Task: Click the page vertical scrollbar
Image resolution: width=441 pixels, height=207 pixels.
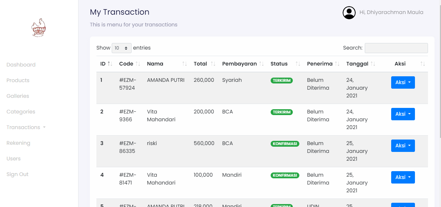Action: point(439,65)
